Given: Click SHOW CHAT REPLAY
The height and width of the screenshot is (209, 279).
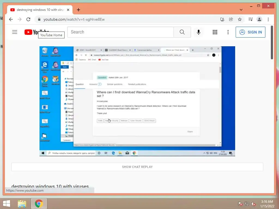Looking at the screenshot, I should coord(137,167).
